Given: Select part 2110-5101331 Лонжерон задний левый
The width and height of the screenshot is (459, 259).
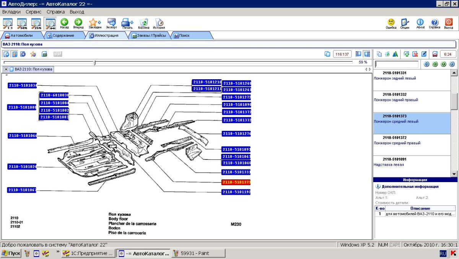Looking at the screenshot, I should tap(412, 80).
